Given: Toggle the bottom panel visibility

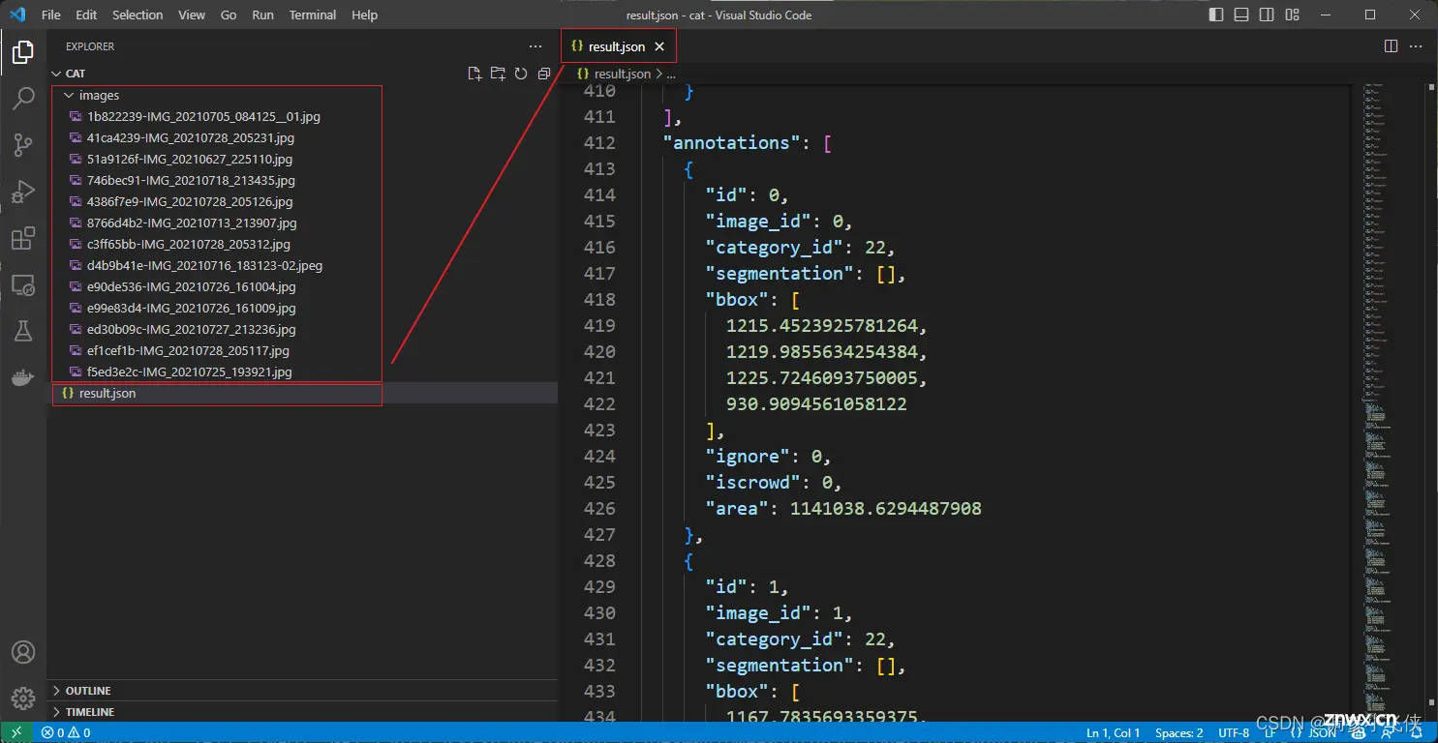Looking at the screenshot, I should pyautogui.click(x=1242, y=15).
